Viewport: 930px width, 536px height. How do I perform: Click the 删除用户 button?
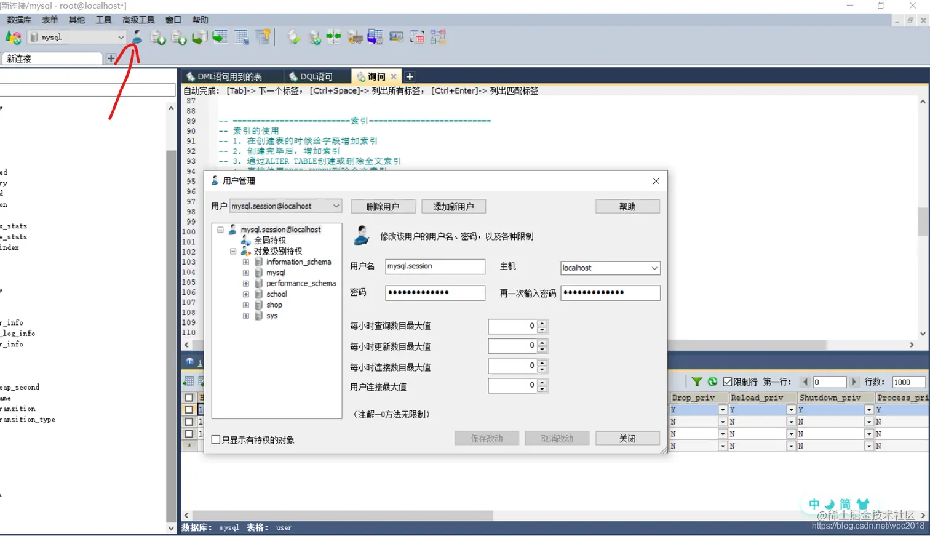pyautogui.click(x=383, y=207)
